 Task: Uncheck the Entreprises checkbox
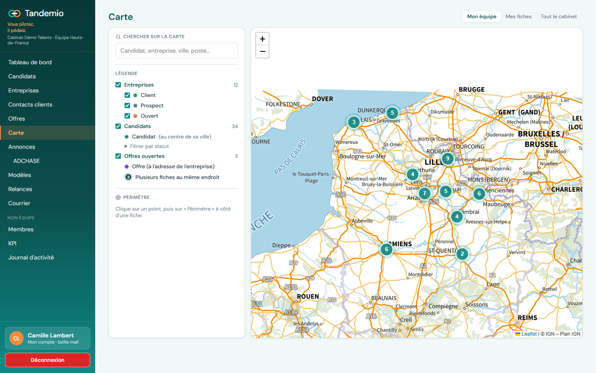118,85
